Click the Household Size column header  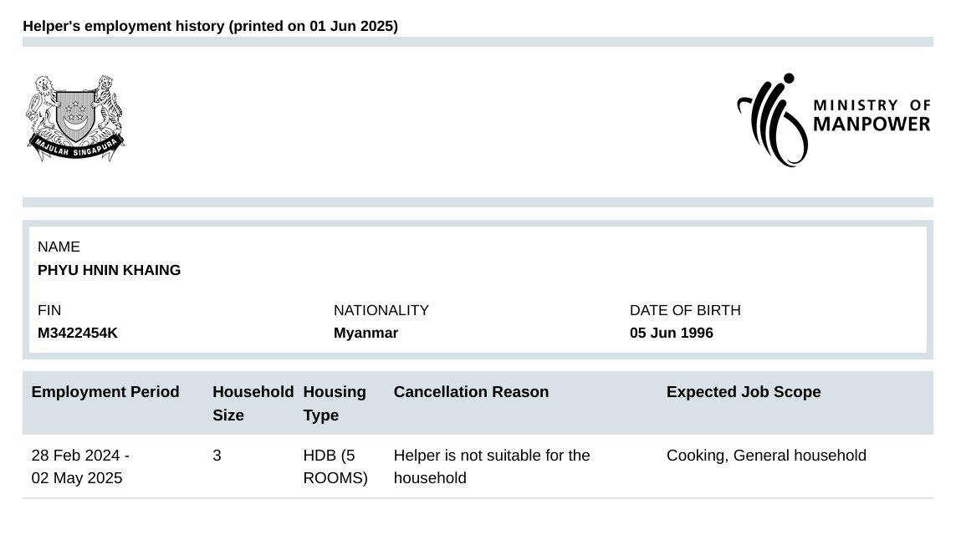253,404
